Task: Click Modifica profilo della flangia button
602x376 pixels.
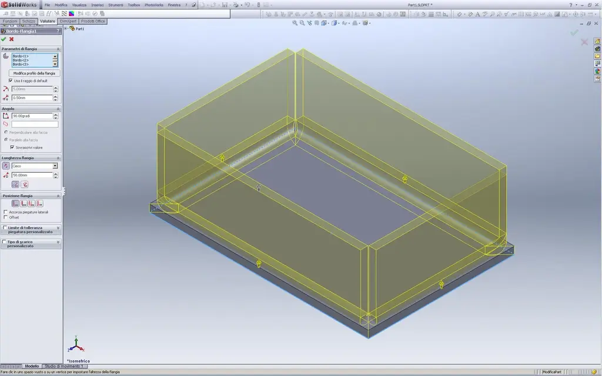Action: [34, 73]
